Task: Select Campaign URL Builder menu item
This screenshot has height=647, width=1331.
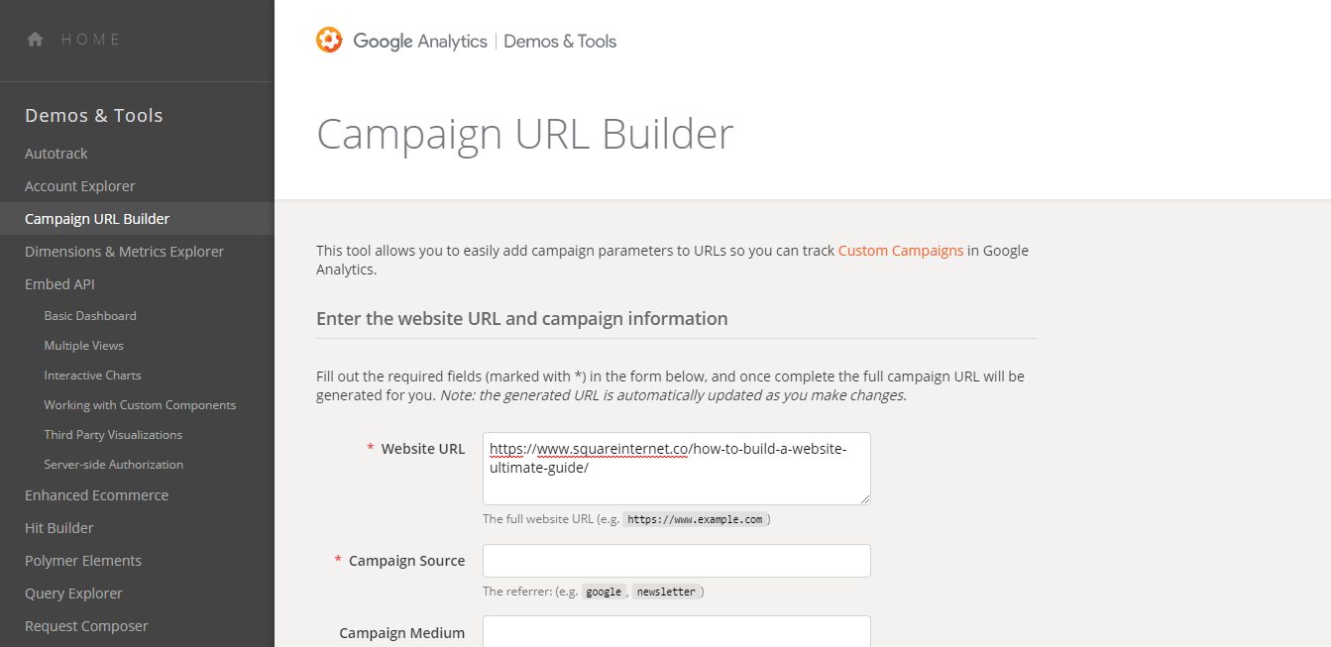Action: (97, 219)
